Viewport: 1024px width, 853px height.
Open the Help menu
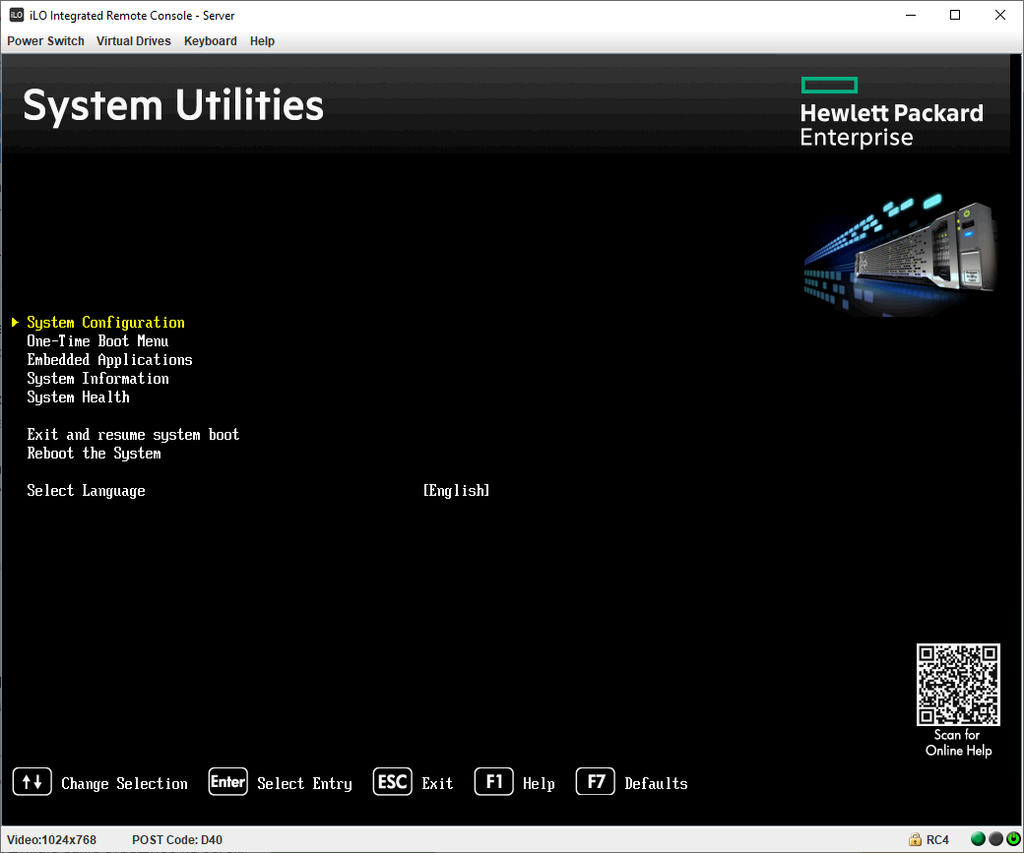pos(262,41)
